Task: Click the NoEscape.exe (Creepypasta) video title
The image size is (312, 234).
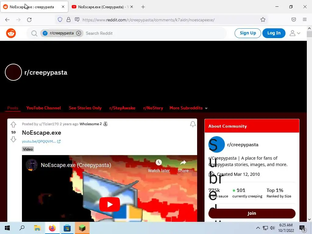Action: click(76, 165)
